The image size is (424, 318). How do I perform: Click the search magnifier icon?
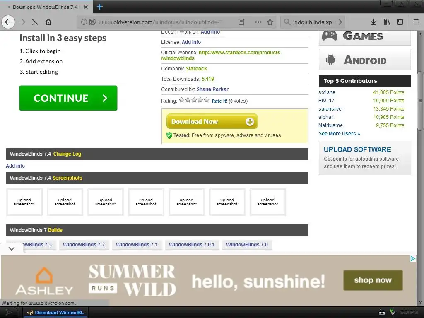pos(287,22)
